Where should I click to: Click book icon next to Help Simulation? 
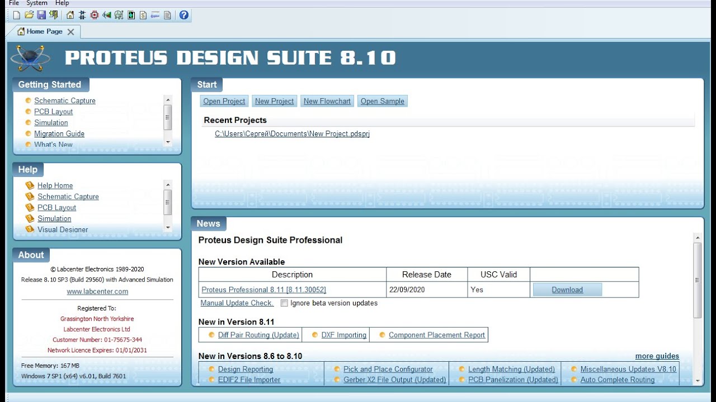click(30, 218)
